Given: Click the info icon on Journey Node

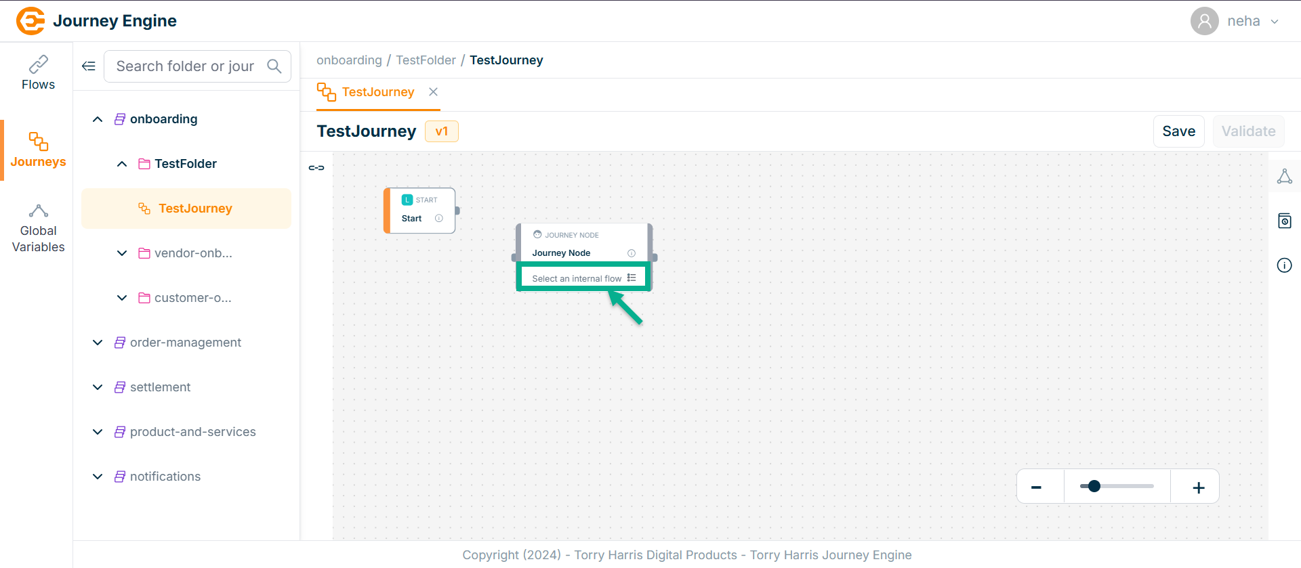Looking at the screenshot, I should coord(632,253).
